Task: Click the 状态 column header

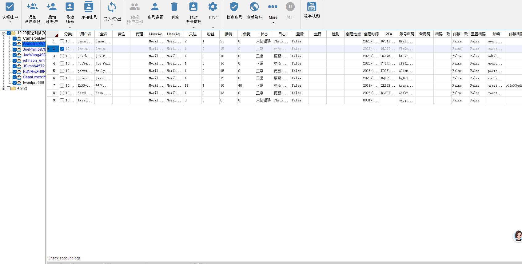Action: coord(264,34)
